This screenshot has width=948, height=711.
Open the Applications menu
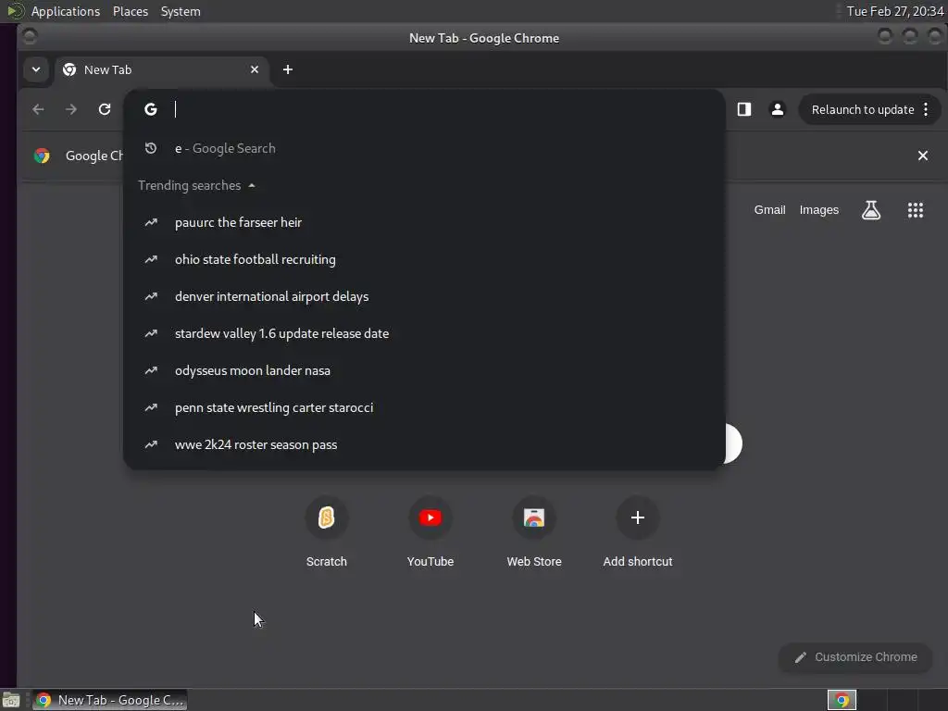coord(66,11)
